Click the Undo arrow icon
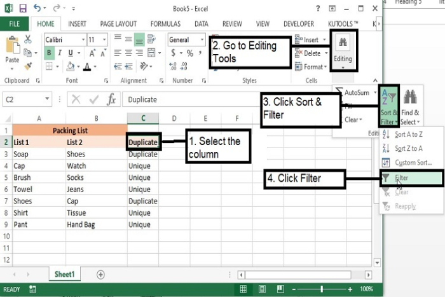The width and height of the screenshot is (445, 297). (x=37, y=8)
